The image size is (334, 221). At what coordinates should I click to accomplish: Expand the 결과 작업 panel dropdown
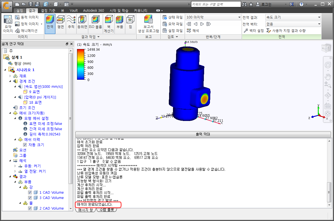[90, 37]
